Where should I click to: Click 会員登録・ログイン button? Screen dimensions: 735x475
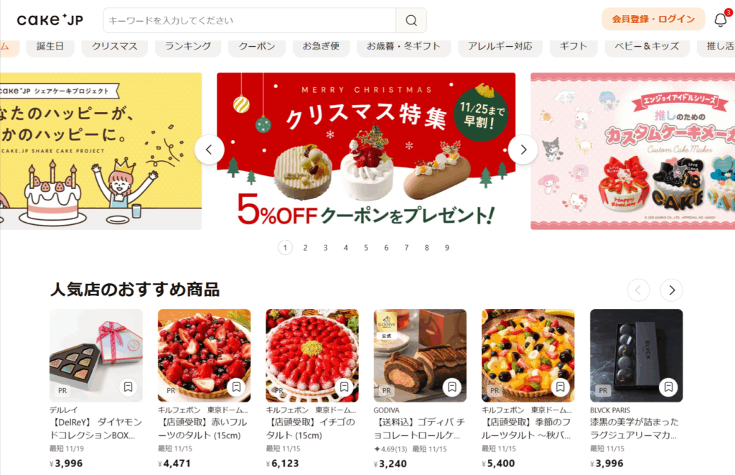[653, 19]
